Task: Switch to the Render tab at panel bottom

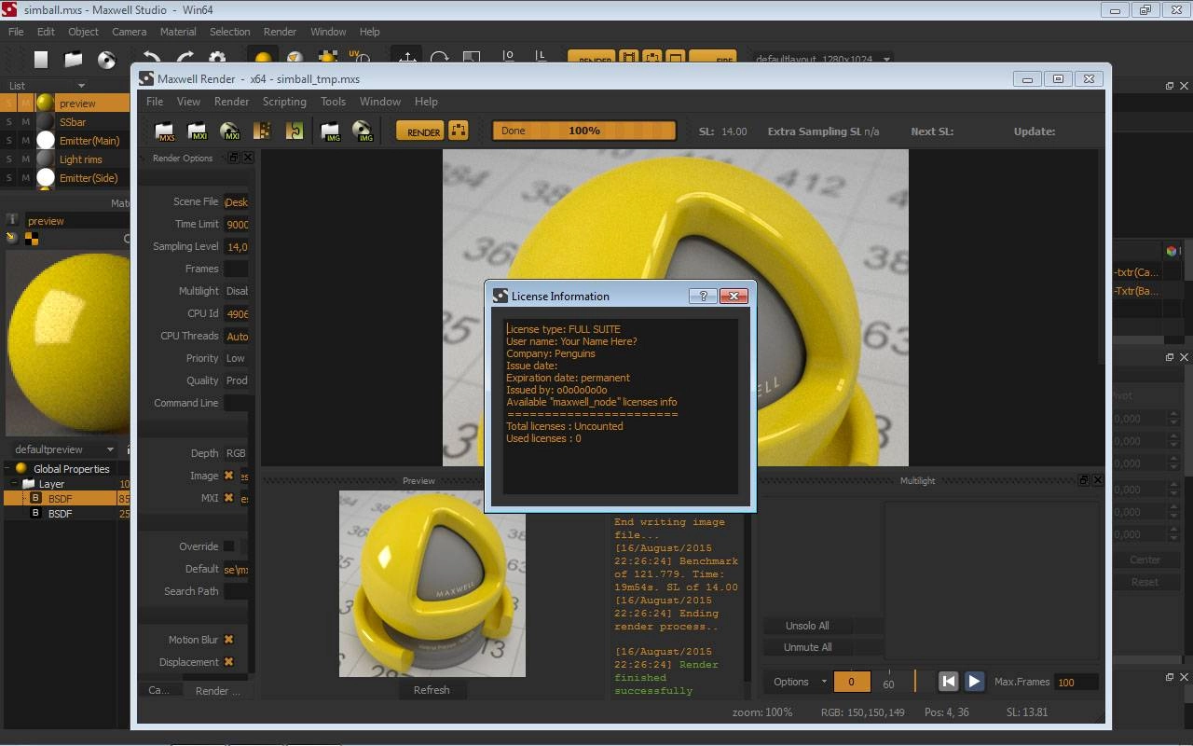Action: 217,691
